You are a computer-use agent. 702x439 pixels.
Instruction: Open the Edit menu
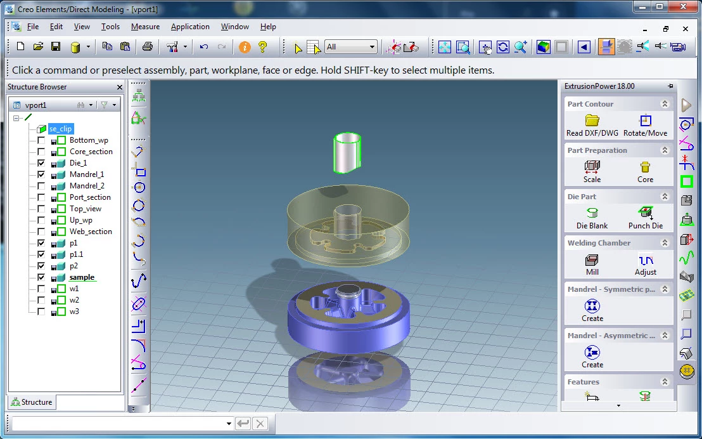(x=56, y=27)
